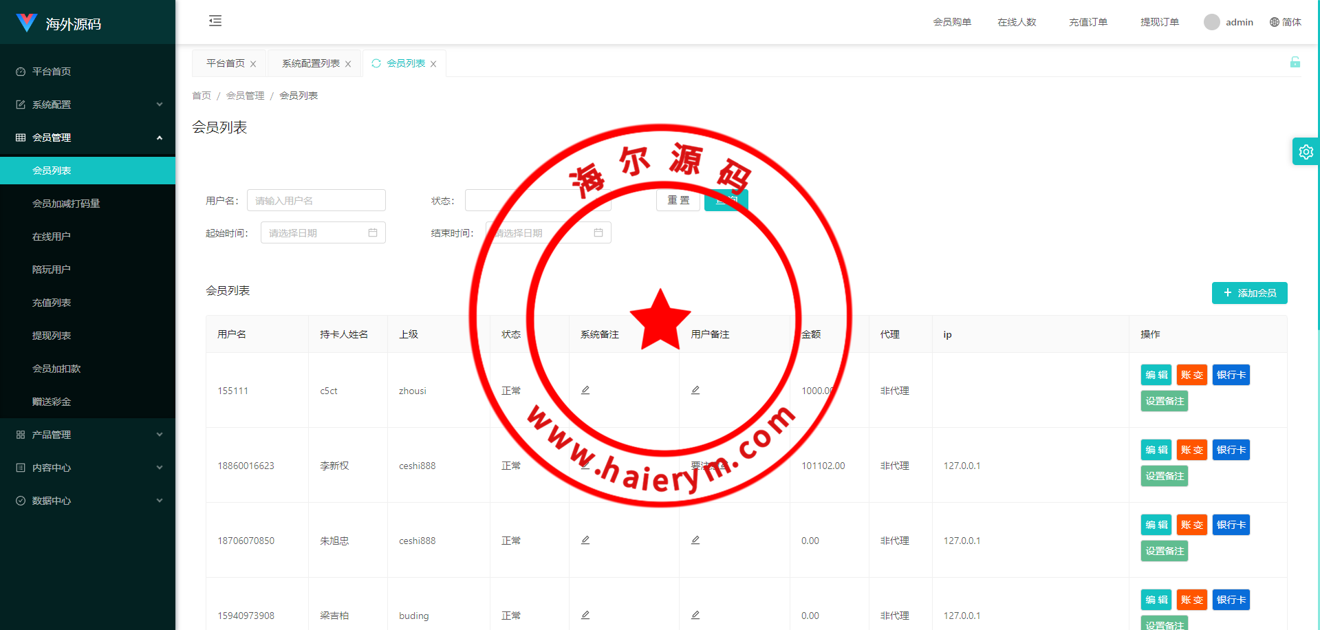Close the 平台首页 tab
Screen dimensions: 1320x630
[x=253, y=64]
